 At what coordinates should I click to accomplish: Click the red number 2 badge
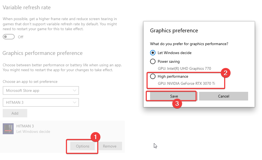[x=226, y=73]
